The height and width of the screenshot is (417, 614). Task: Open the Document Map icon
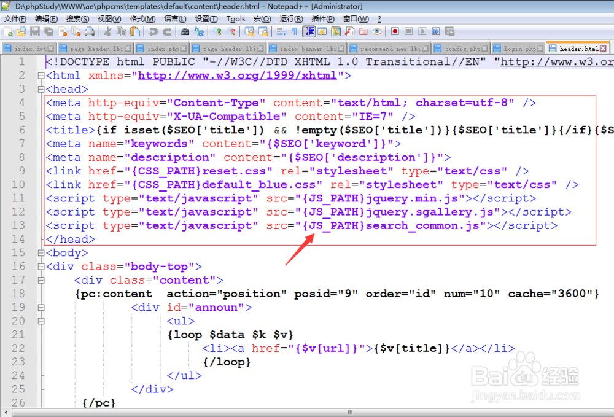(x=336, y=32)
